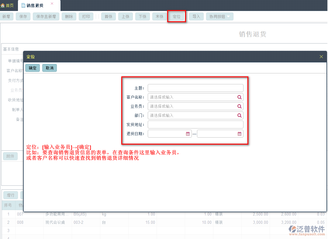Close the 定位 dialog with the X
Viewport: 328px width, 239px height.
[321, 56]
